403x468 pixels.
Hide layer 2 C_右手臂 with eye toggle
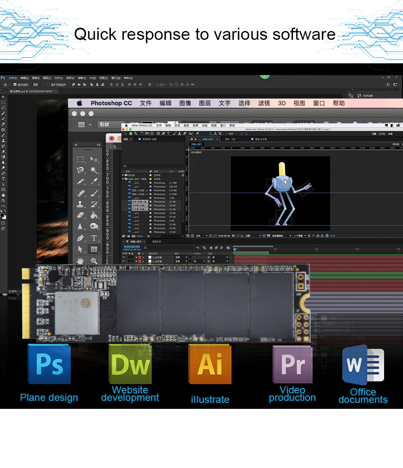(124, 261)
